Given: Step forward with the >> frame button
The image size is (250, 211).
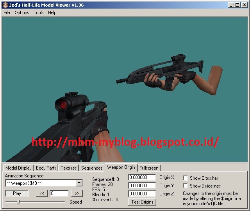Looking at the screenshot, I should (x=77, y=193).
